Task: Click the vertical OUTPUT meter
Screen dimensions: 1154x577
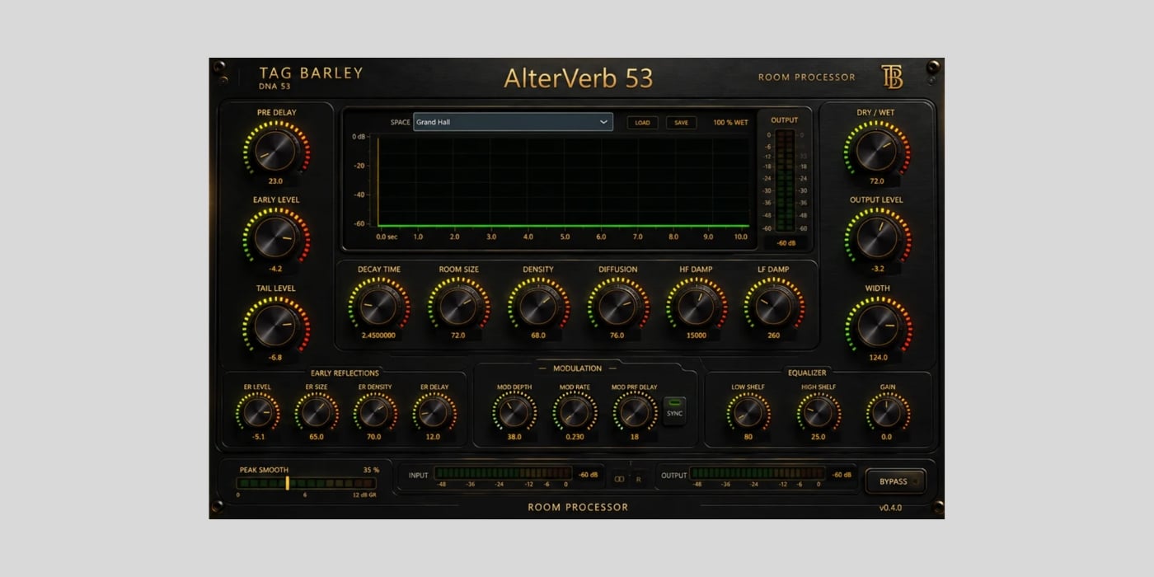Action: (785, 181)
